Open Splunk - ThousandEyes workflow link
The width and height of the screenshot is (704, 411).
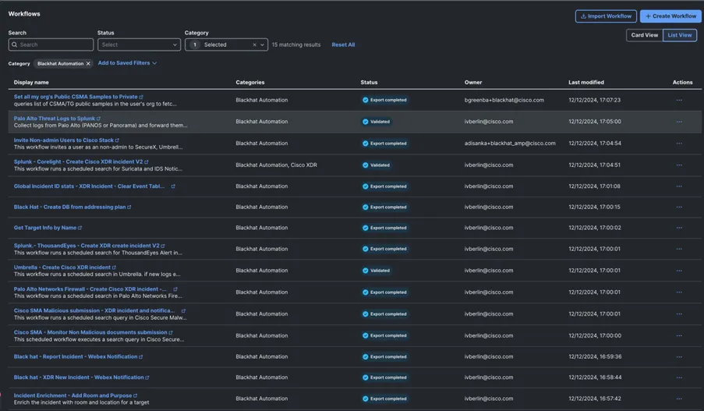(87, 246)
